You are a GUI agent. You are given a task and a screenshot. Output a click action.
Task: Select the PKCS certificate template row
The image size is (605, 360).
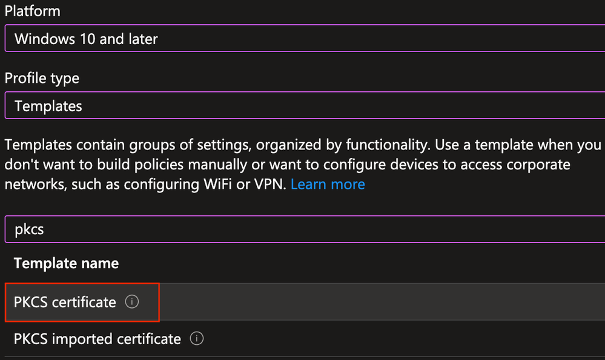tap(305, 302)
